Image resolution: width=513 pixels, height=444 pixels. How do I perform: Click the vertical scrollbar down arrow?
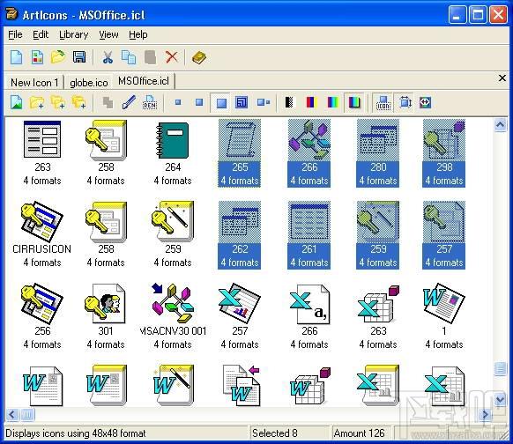pos(501,400)
